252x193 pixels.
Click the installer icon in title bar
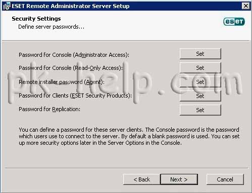[x=7, y=6]
